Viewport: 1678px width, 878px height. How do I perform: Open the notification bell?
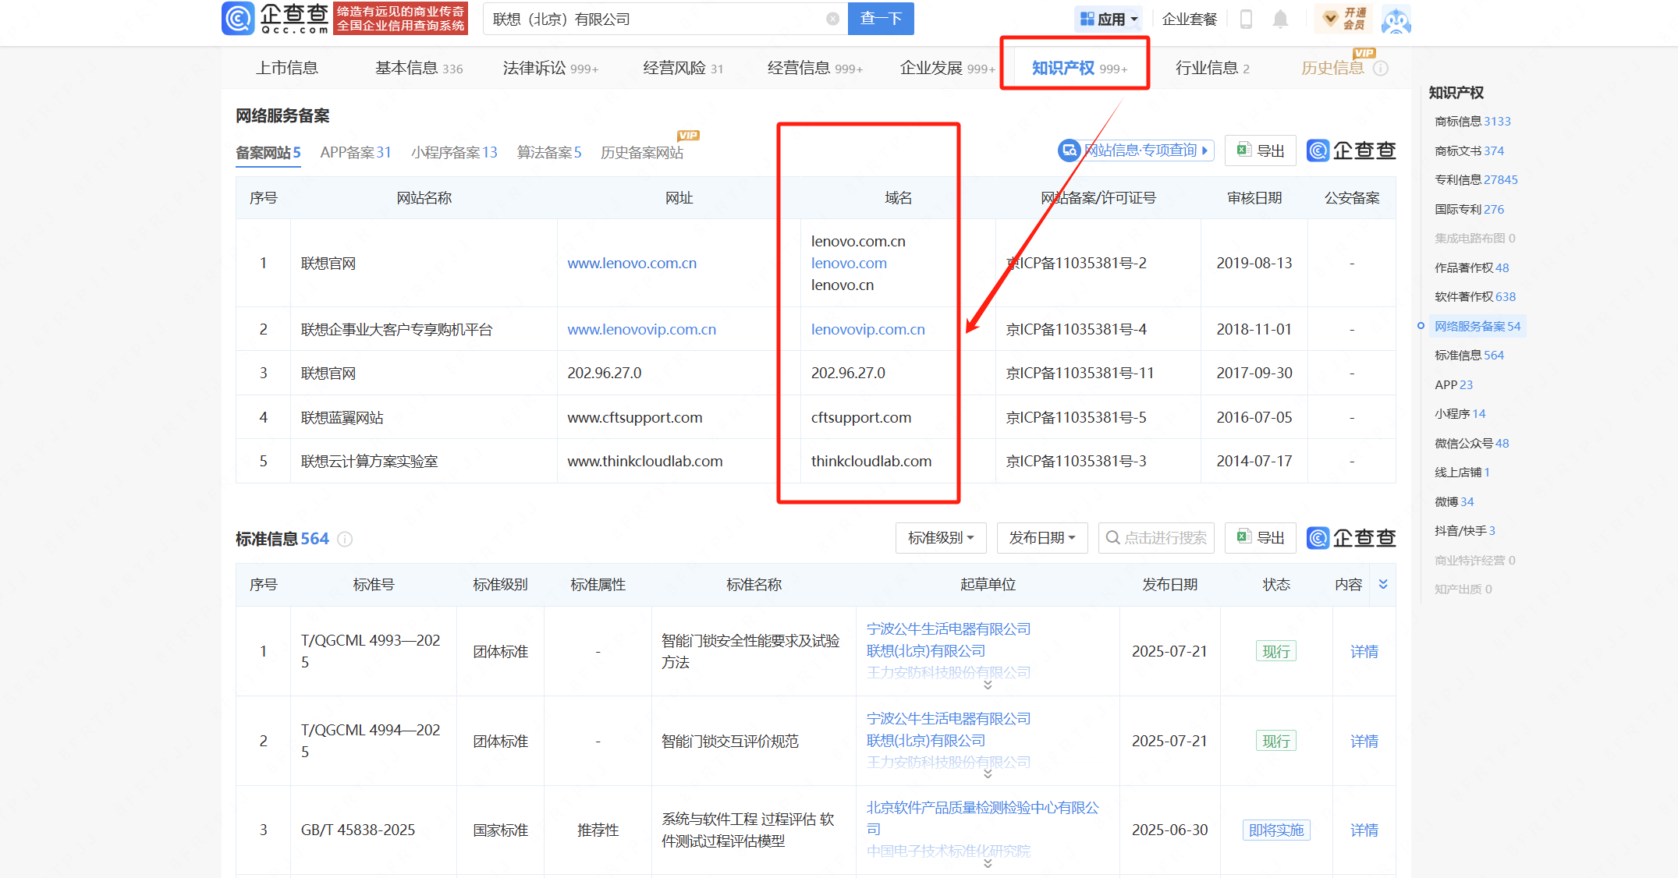coord(1280,19)
